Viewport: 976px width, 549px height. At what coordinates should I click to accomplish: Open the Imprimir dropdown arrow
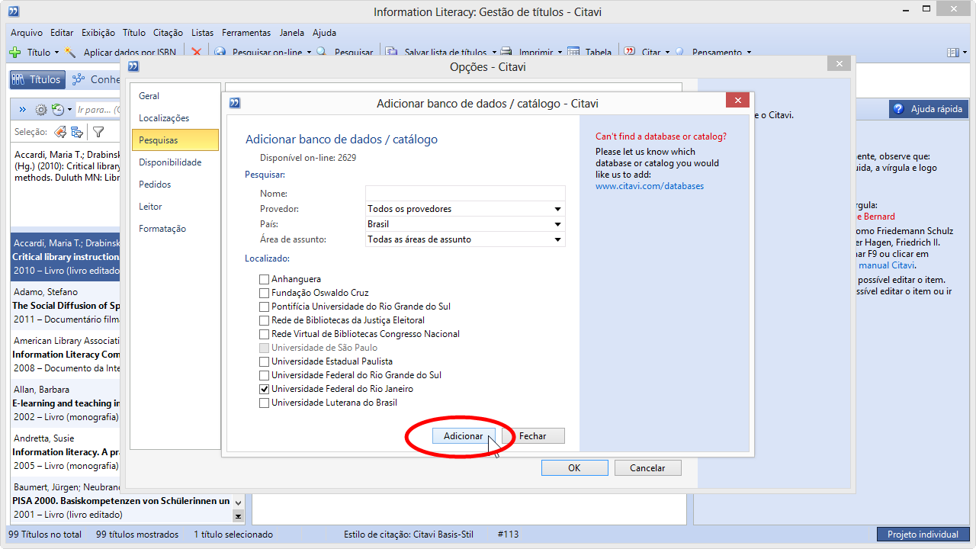[x=560, y=53]
